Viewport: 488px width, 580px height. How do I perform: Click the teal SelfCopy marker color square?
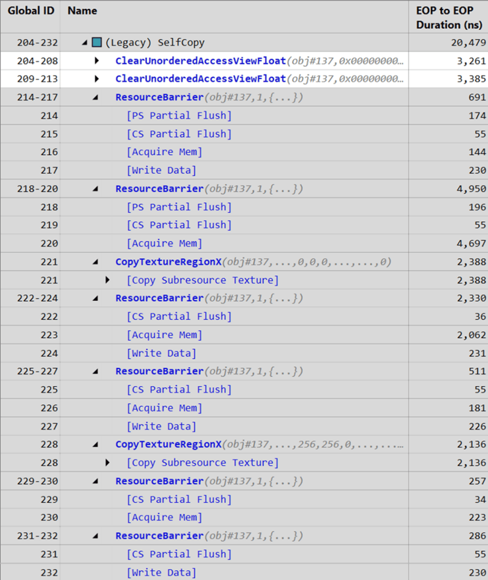[x=97, y=42]
